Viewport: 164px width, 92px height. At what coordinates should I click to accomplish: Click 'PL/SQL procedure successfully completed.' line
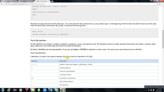50,34
